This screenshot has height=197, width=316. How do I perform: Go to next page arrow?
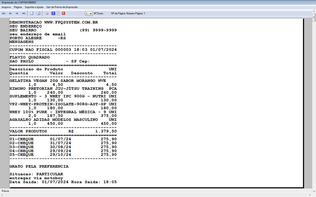coord(17,13)
